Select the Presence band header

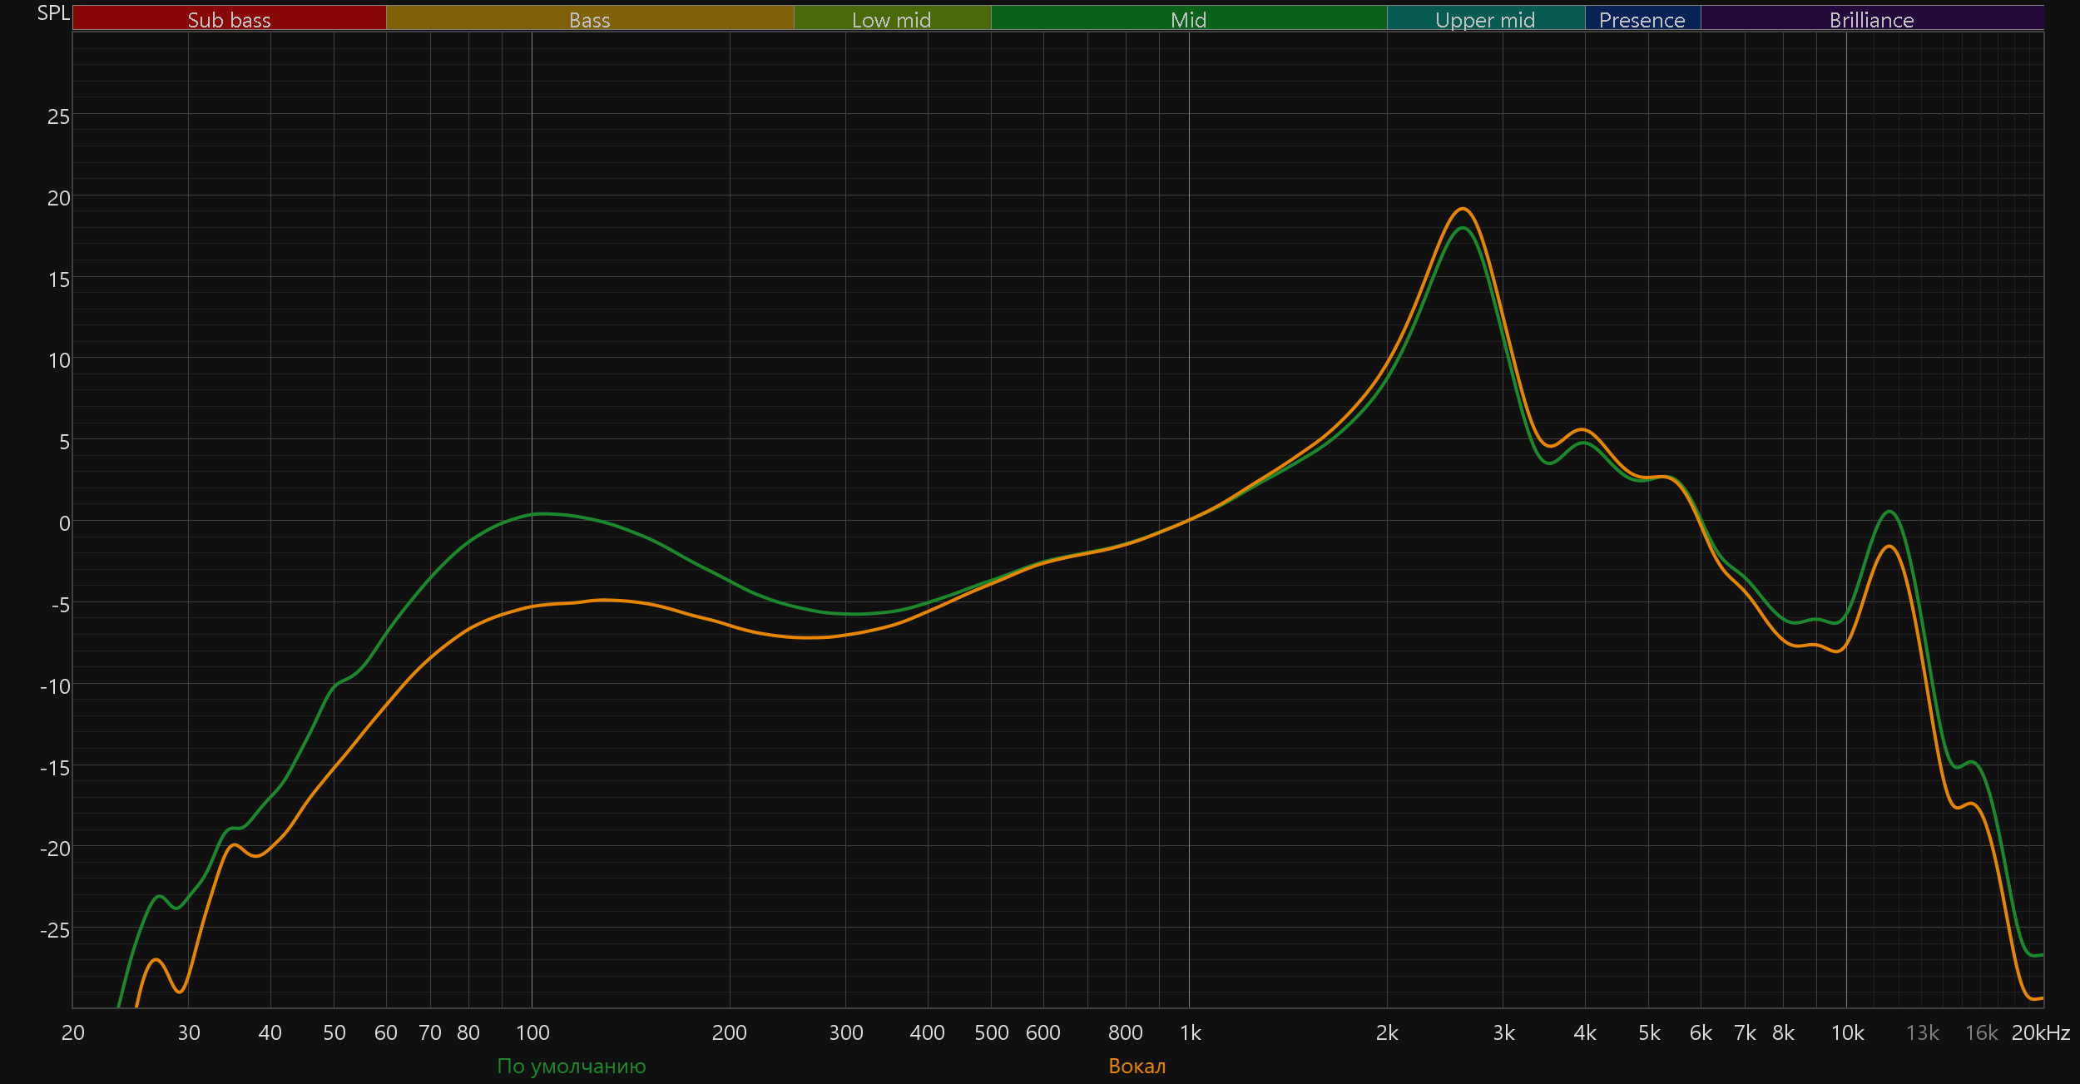point(1642,19)
